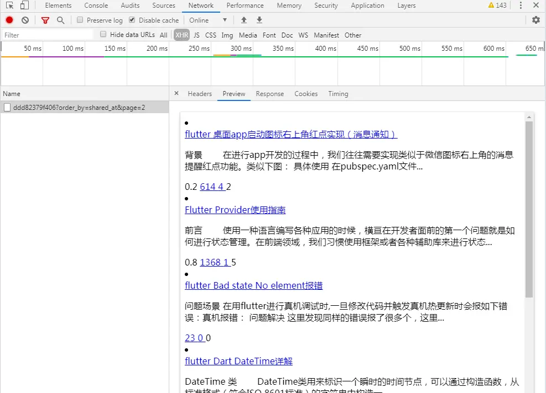Screen dimensions: 546x393
Task: Open the Application tab
Action: 368,6
